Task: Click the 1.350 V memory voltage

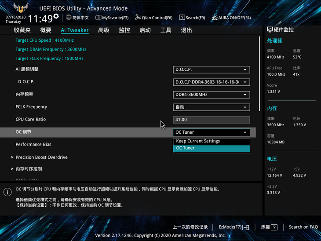Action: click(299, 125)
